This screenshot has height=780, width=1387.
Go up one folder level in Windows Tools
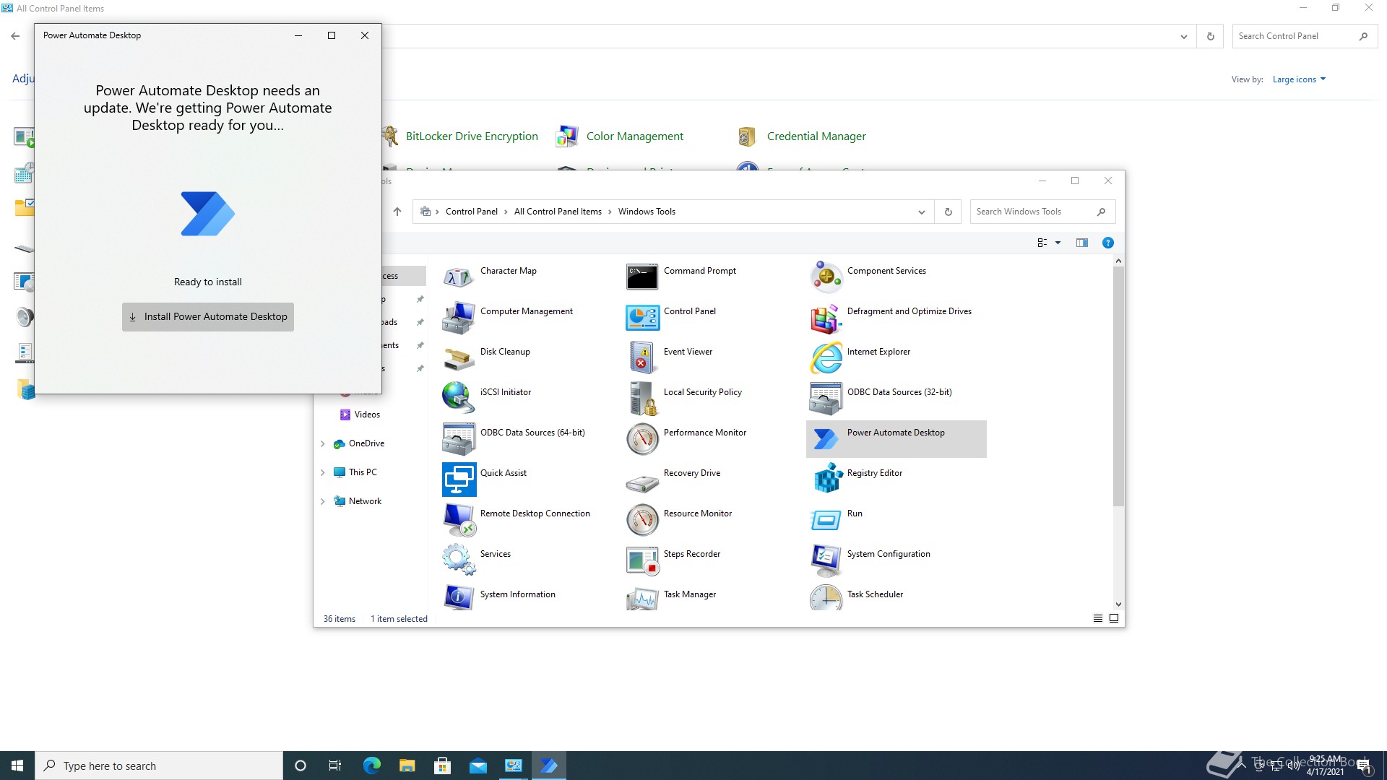(397, 212)
